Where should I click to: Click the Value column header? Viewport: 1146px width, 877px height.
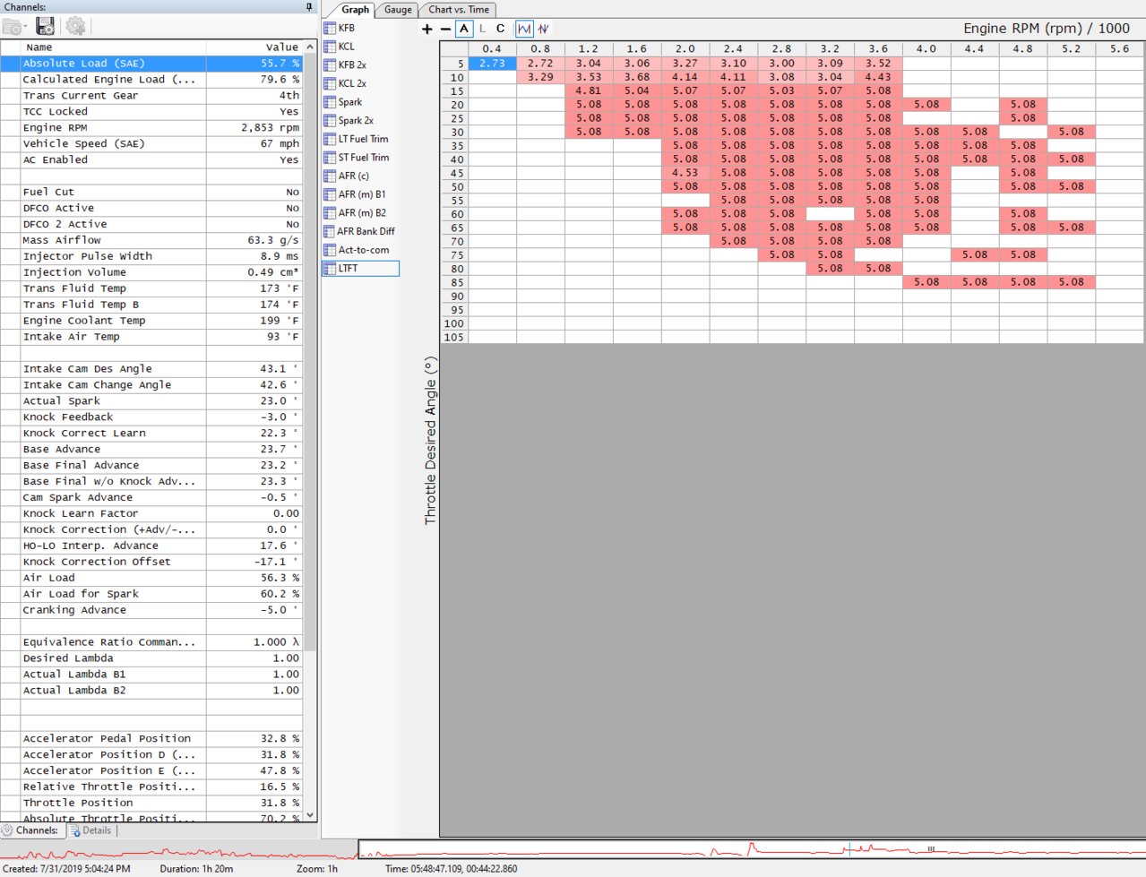tap(254, 47)
